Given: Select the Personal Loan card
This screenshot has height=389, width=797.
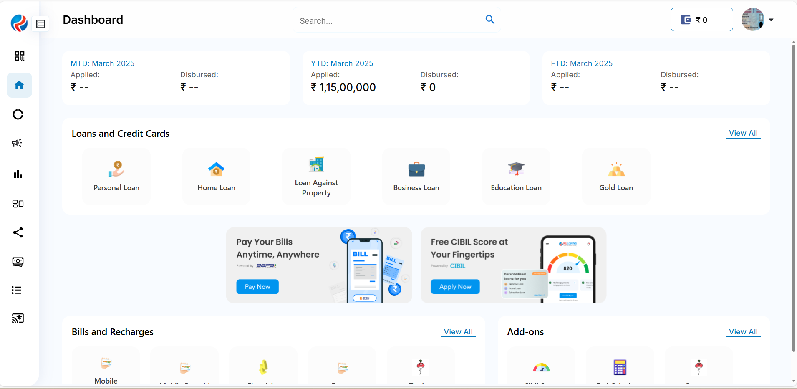Looking at the screenshot, I should (x=116, y=177).
